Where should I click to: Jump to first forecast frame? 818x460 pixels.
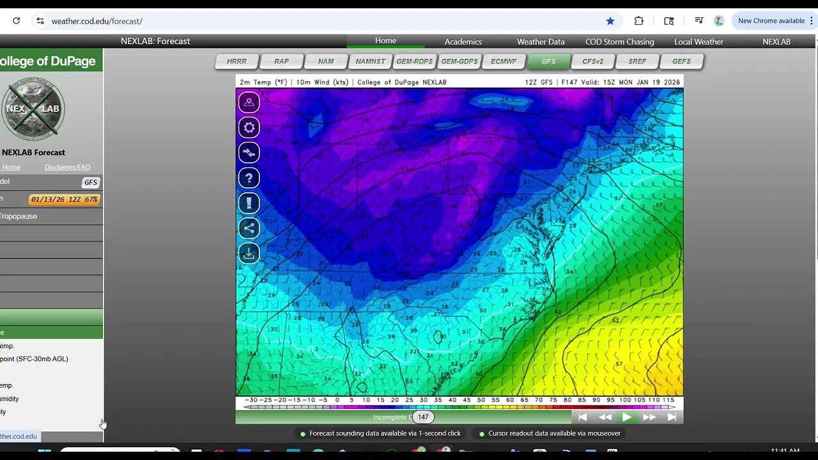coord(583,417)
